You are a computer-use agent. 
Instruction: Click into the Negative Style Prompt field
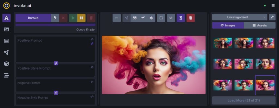tap(55, 99)
